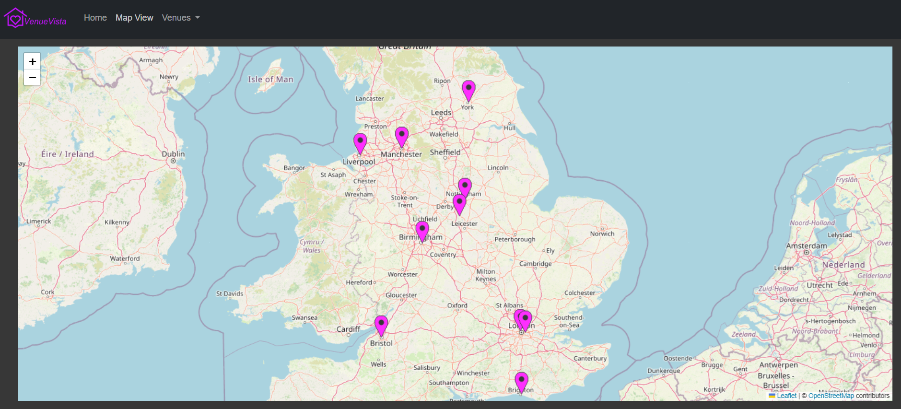This screenshot has width=901, height=409.
Task: Open the OpenStreetMap link
Action: click(831, 396)
